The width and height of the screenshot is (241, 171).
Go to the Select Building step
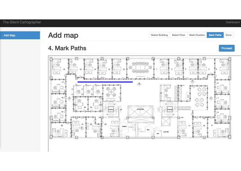click(160, 35)
